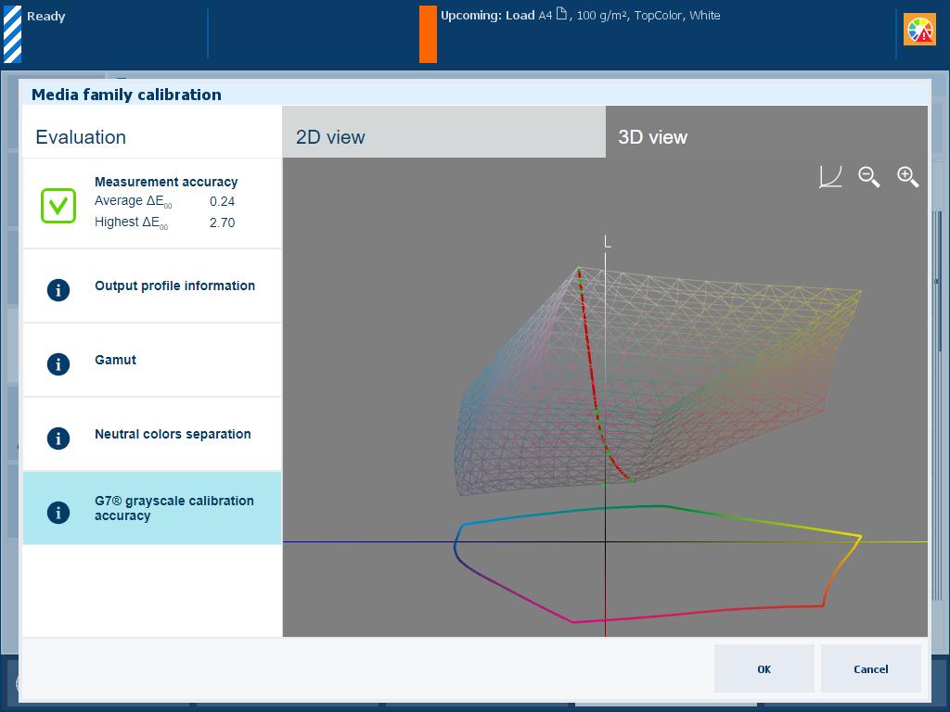
Task: Click the G7 grayscale calibration info icon
Action: click(58, 512)
